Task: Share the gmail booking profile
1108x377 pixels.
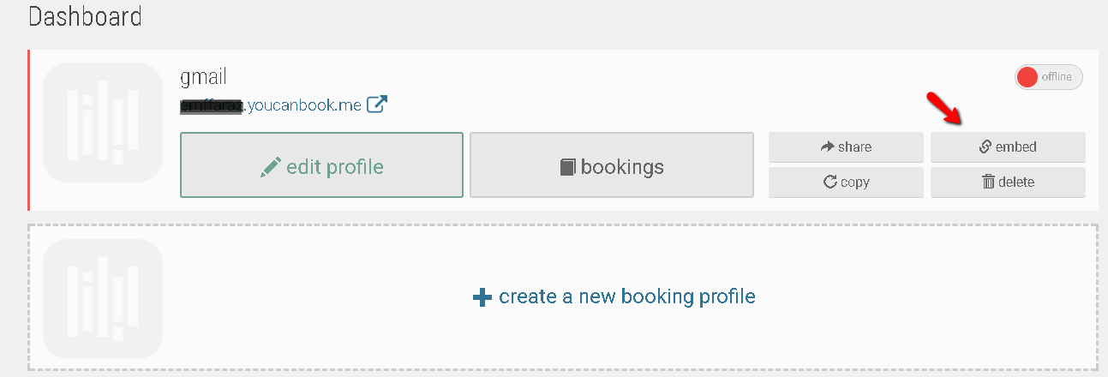Action: click(846, 147)
